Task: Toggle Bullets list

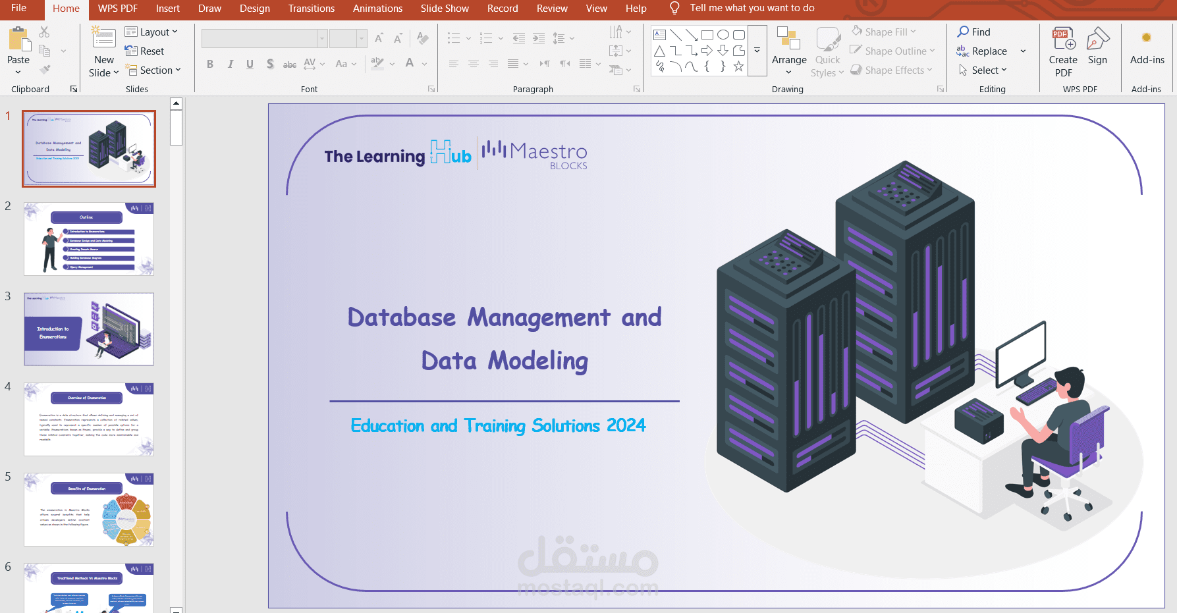Action: 454,38
